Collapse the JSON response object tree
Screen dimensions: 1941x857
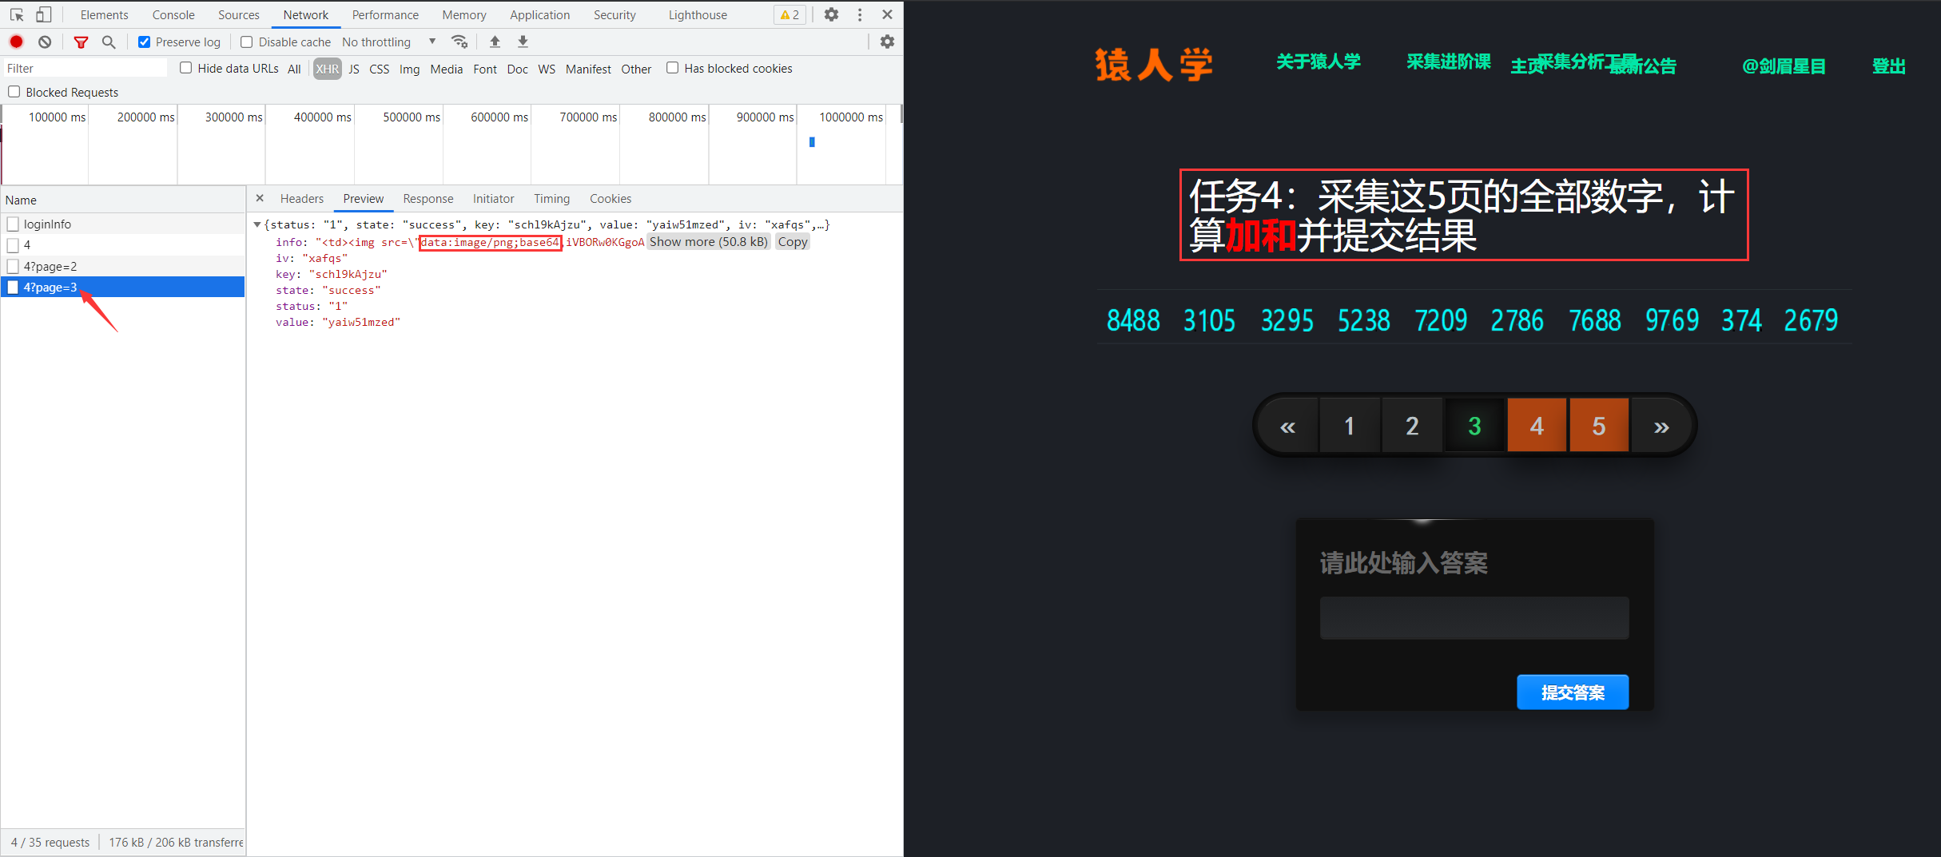click(257, 224)
